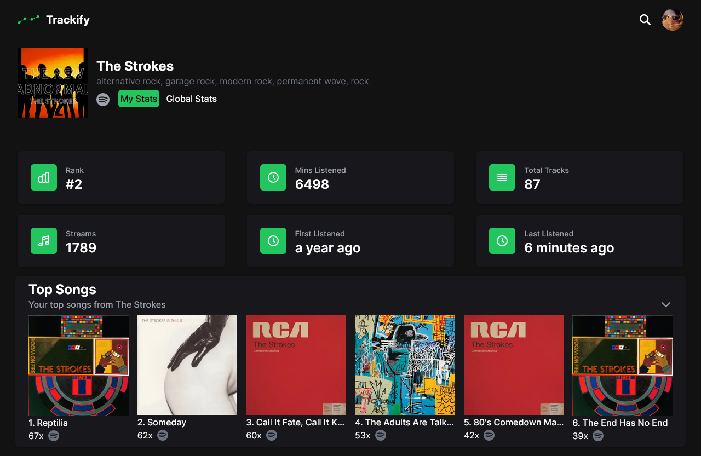Open Spotify icon for The Adults Are Talking
701x456 pixels.
(x=381, y=435)
